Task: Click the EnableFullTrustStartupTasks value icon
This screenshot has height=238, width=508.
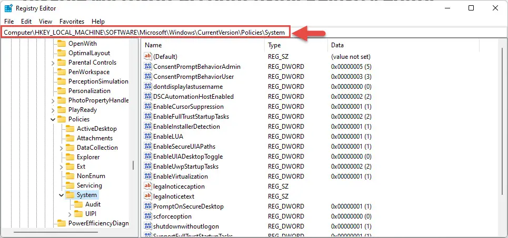Action: click(x=148, y=117)
